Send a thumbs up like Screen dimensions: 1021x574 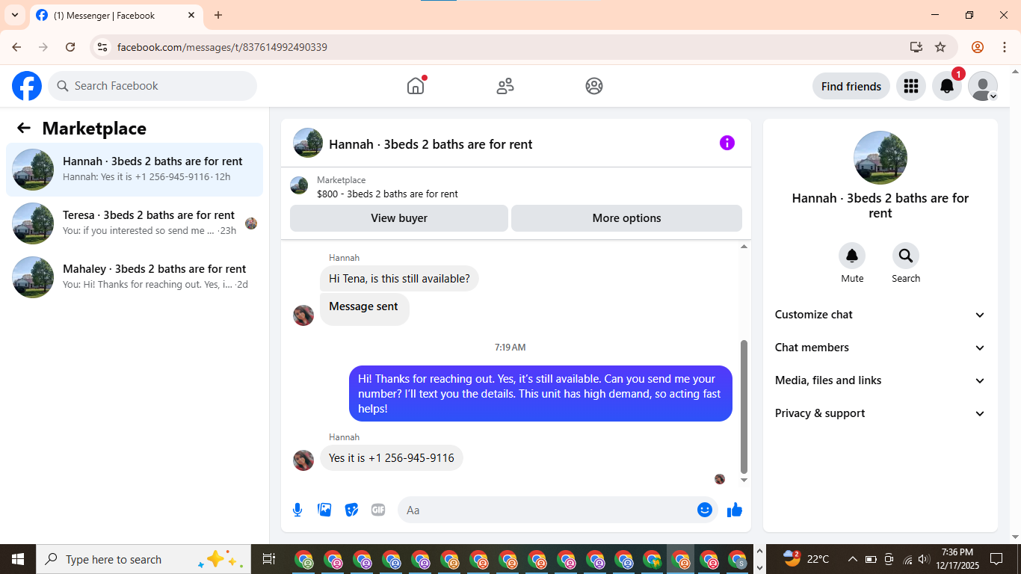[x=735, y=510]
